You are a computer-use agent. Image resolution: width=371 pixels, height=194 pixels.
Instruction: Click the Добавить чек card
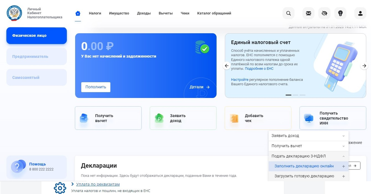click(x=258, y=118)
